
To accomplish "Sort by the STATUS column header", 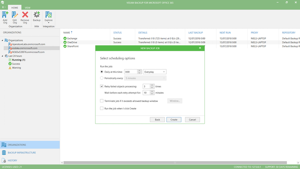I will click(117, 33).
